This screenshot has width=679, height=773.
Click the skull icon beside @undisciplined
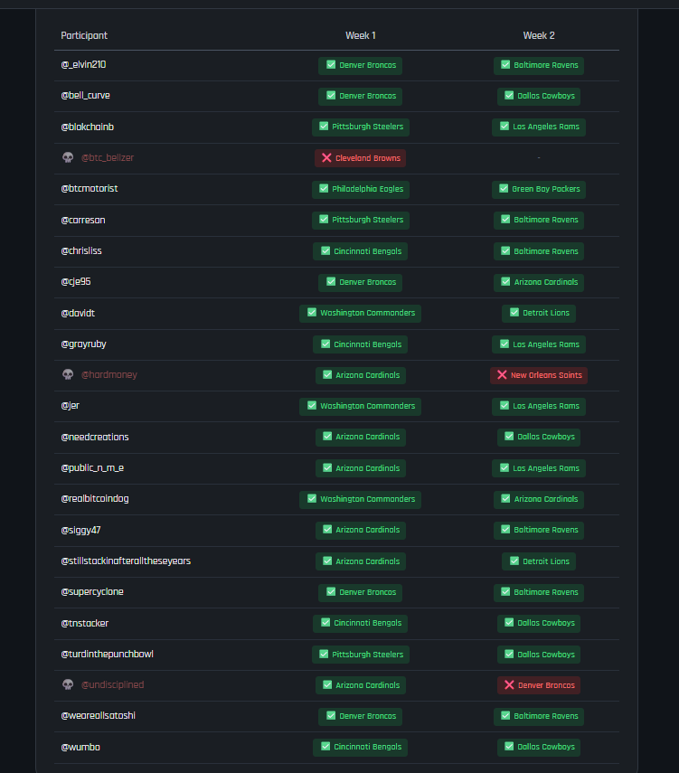[68, 684]
